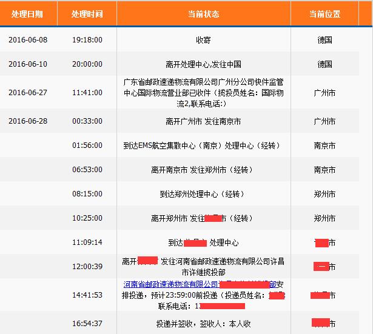The height and width of the screenshot is (334, 373).
Task: Select the 到达郑州处理中心（经转）entry
Action: pos(203,194)
